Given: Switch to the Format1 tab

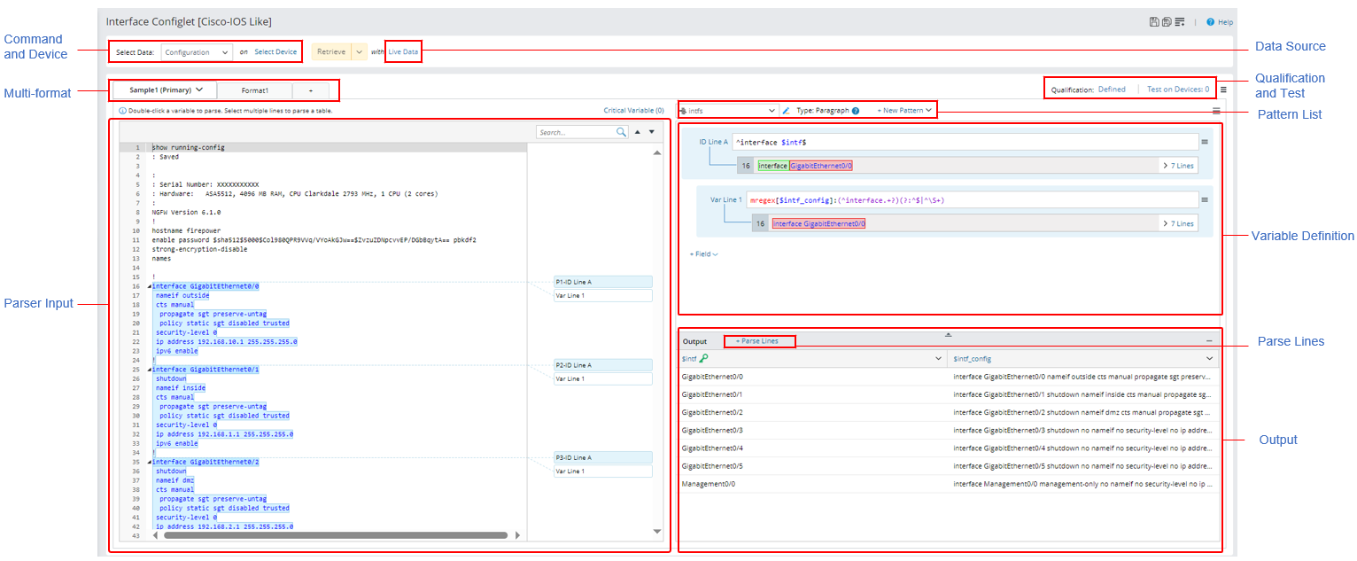Looking at the screenshot, I should click(x=255, y=90).
